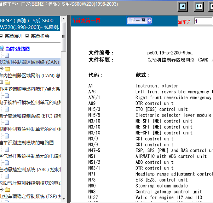Viewport: 213px width, 203px height.
Task: Click the page number input field
Action: point(203,21)
